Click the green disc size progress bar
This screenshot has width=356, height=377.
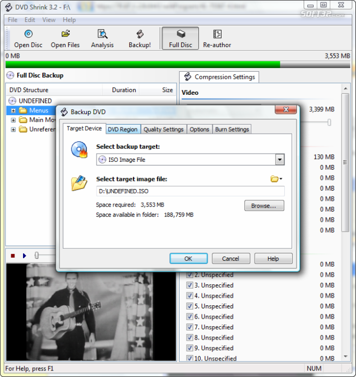(177, 64)
